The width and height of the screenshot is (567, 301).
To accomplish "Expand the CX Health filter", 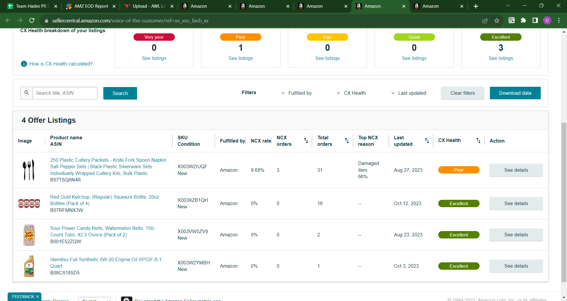I will tap(351, 93).
